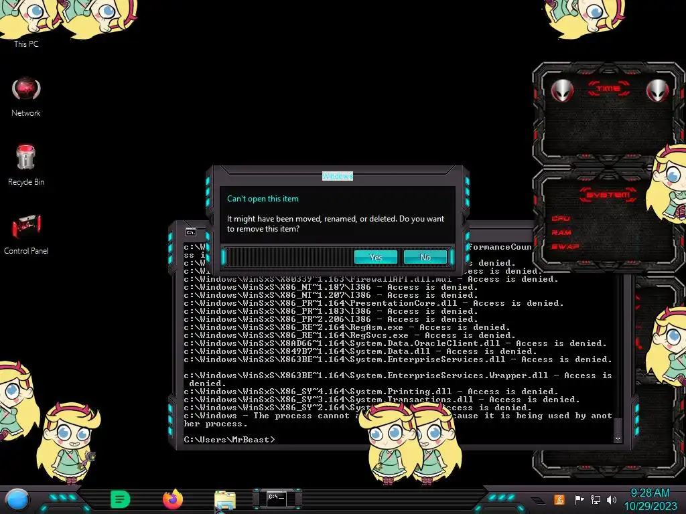Click the Command Prompt window title icon
The image size is (686, 514).
191,232
